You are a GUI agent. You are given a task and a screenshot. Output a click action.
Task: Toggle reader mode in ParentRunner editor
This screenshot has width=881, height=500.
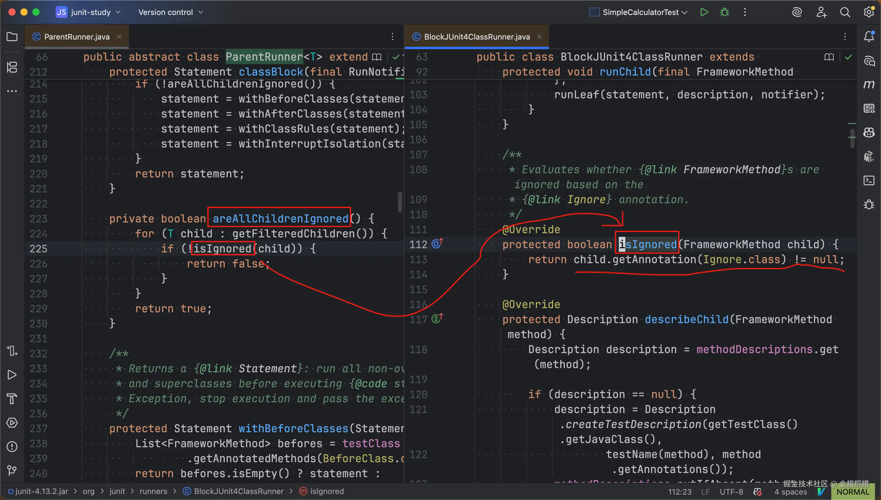point(376,57)
